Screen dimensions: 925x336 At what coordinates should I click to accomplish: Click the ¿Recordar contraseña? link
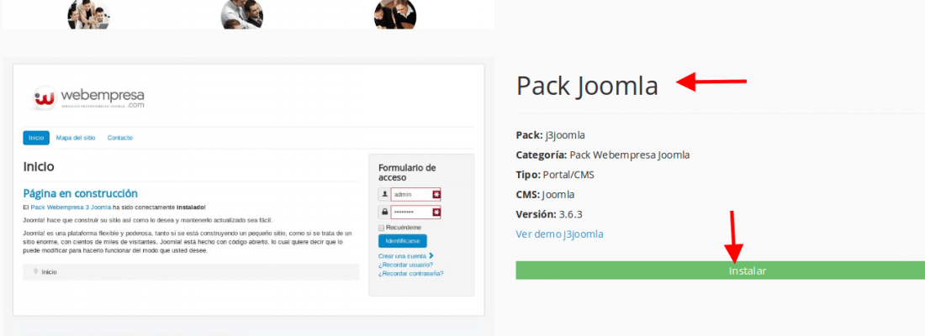click(410, 274)
